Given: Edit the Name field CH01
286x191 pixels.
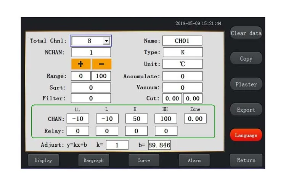Looking at the screenshot, I should pos(182,40).
